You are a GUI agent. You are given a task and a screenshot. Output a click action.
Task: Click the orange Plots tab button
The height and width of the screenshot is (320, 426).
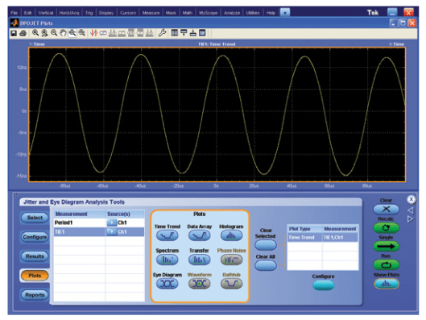tap(35, 276)
